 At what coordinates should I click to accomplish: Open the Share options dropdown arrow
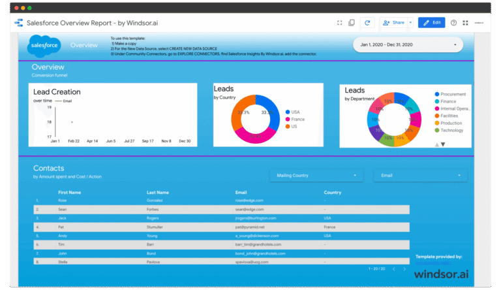410,23
